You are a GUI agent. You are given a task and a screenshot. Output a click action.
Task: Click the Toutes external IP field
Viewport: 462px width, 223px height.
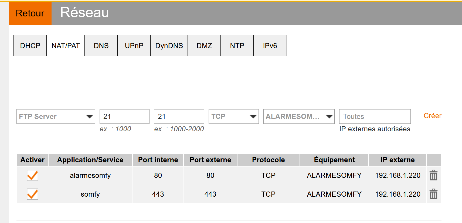pyautogui.click(x=375, y=116)
